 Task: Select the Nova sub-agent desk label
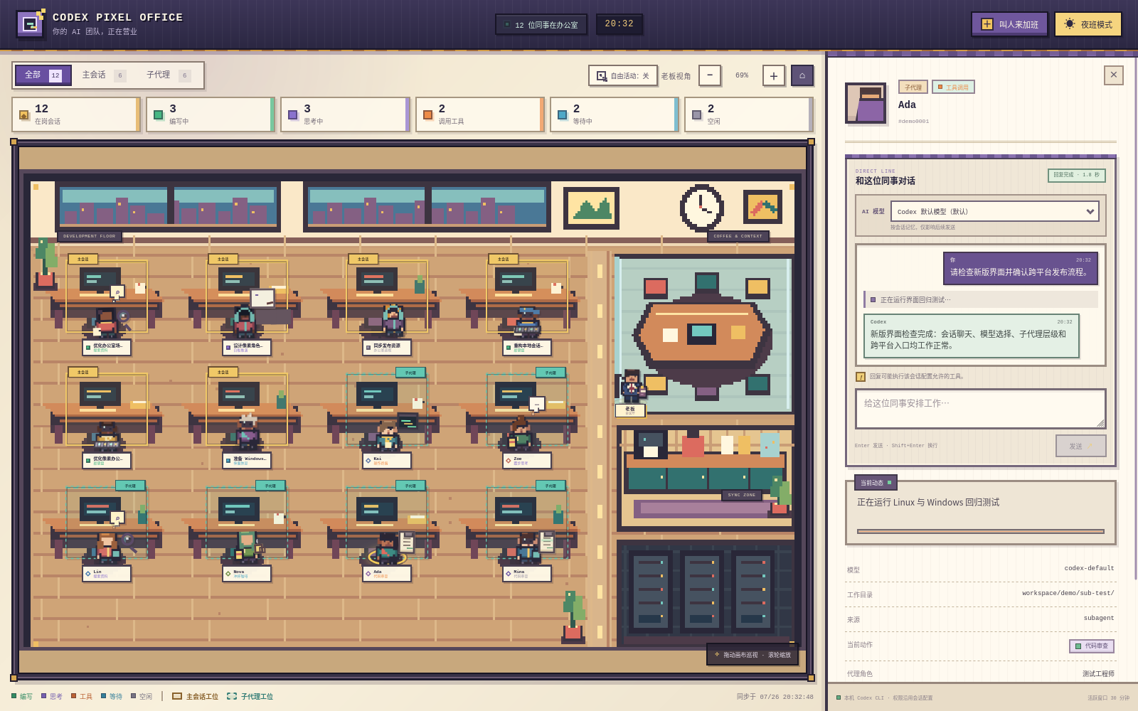(x=247, y=573)
